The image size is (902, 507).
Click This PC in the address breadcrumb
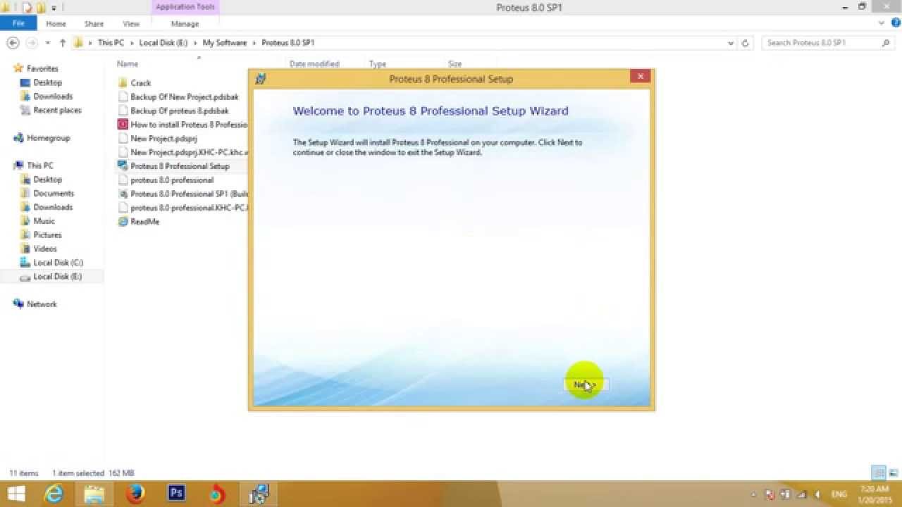[x=111, y=43]
